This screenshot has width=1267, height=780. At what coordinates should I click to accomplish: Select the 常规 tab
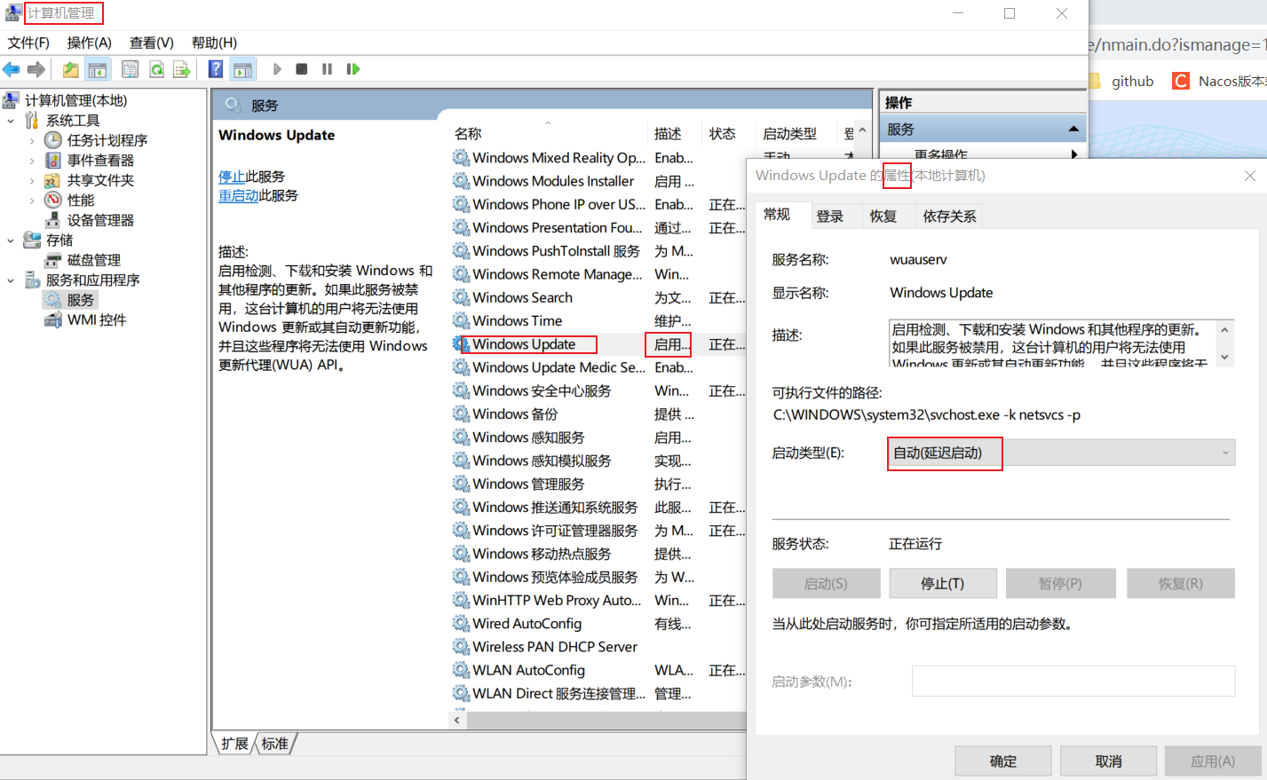tap(777, 215)
